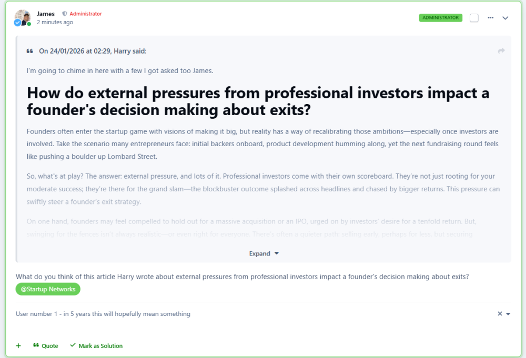The width and height of the screenshot is (526, 358).
Task: Click the shield icon beside Administrator rank
Action: (x=64, y=14)
